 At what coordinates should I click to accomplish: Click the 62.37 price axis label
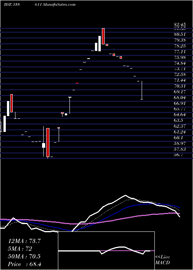tap(180, 126)
